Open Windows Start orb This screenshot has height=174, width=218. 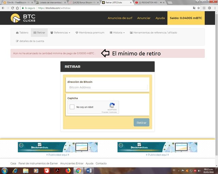[4, 171]
